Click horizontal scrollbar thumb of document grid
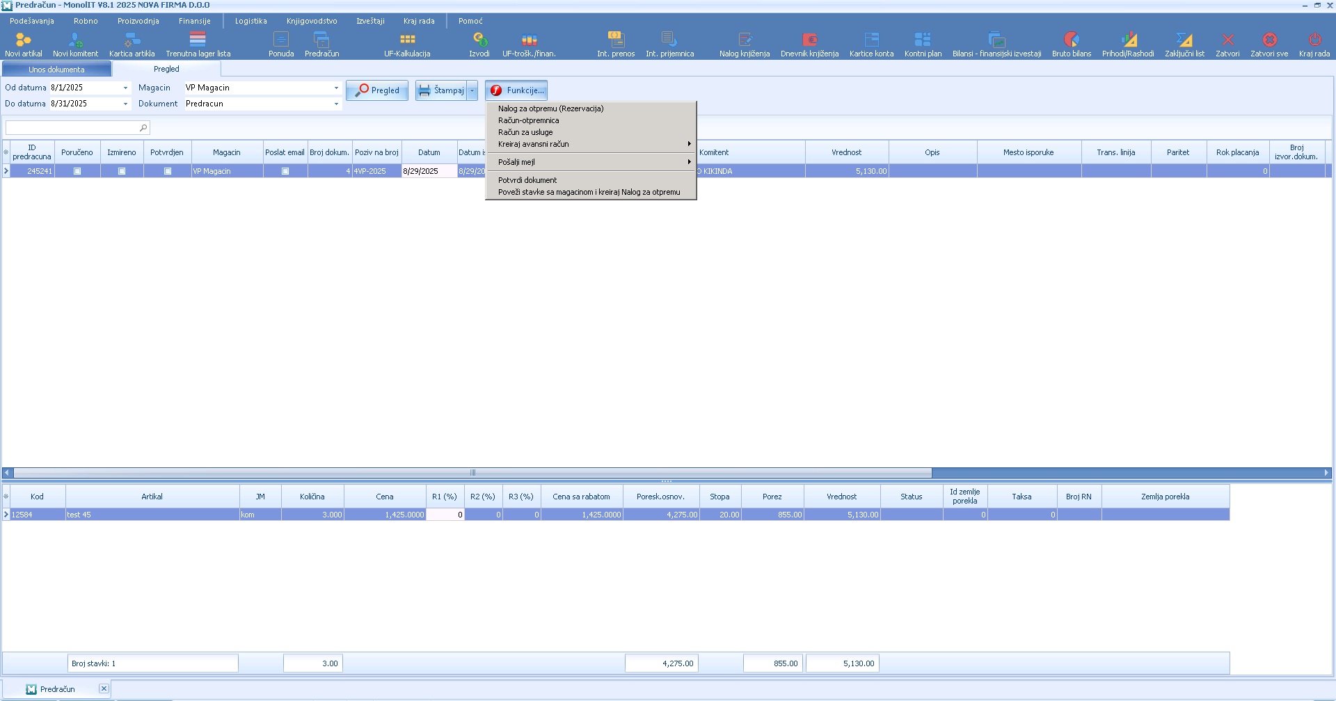 point(472,473)
